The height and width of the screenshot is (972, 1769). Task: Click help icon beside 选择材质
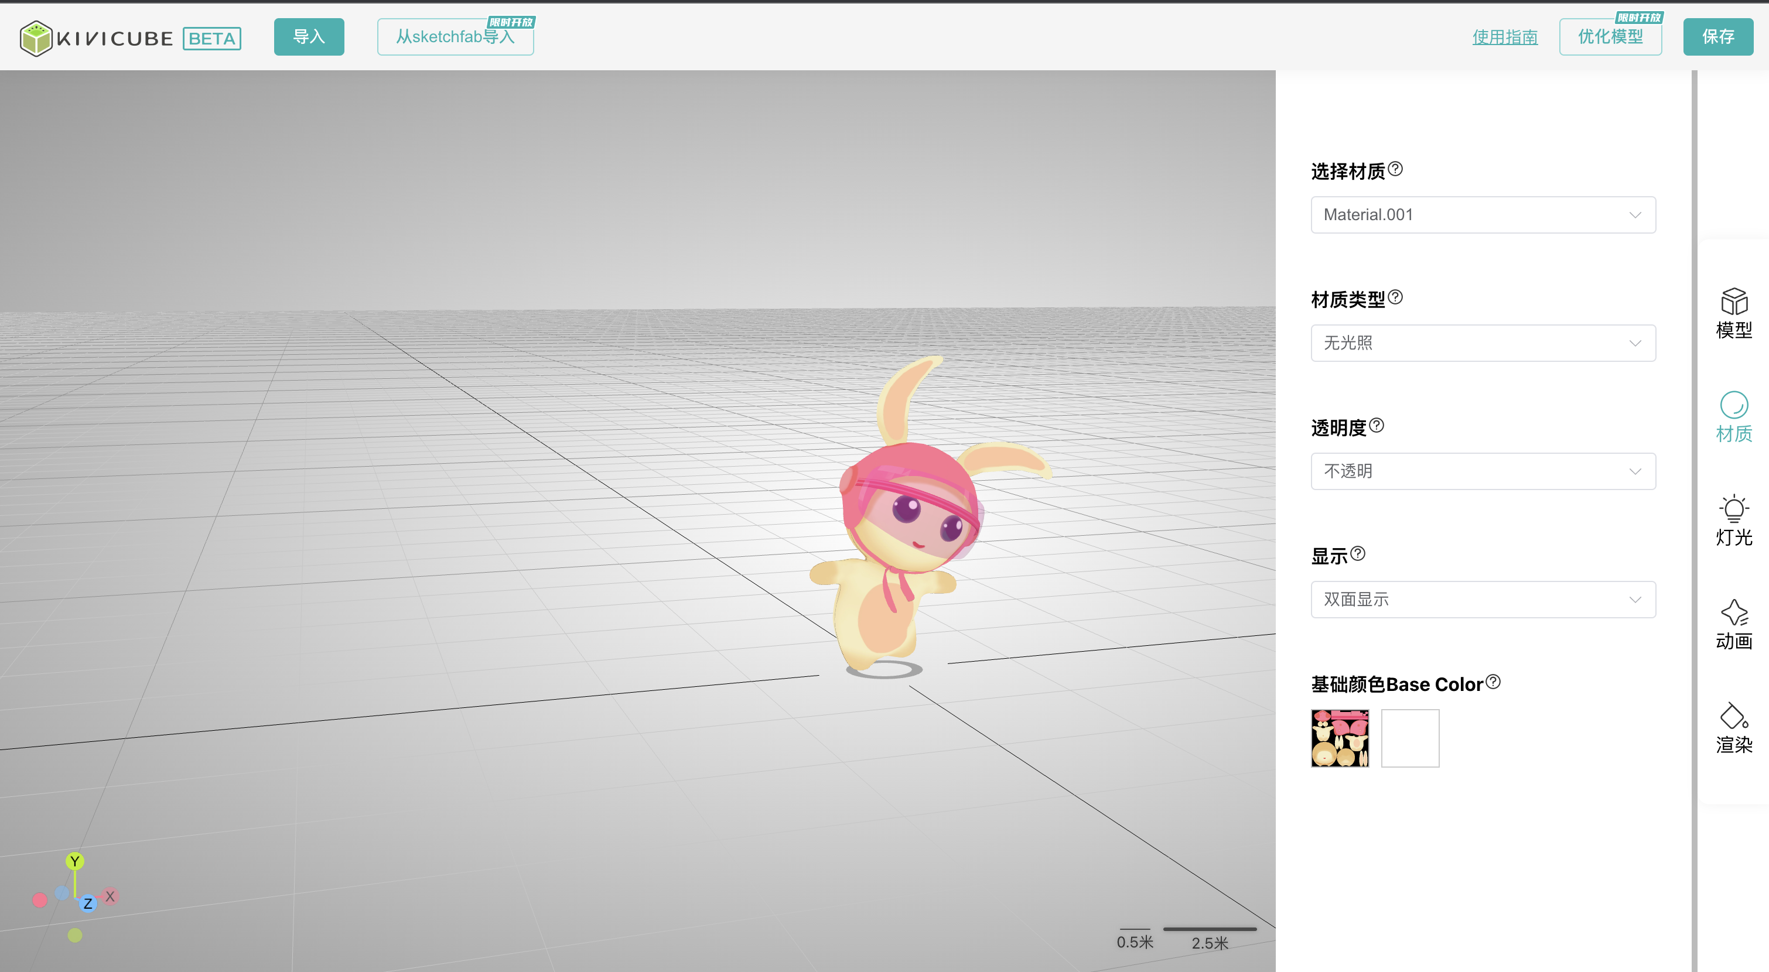click(1395, 169)
